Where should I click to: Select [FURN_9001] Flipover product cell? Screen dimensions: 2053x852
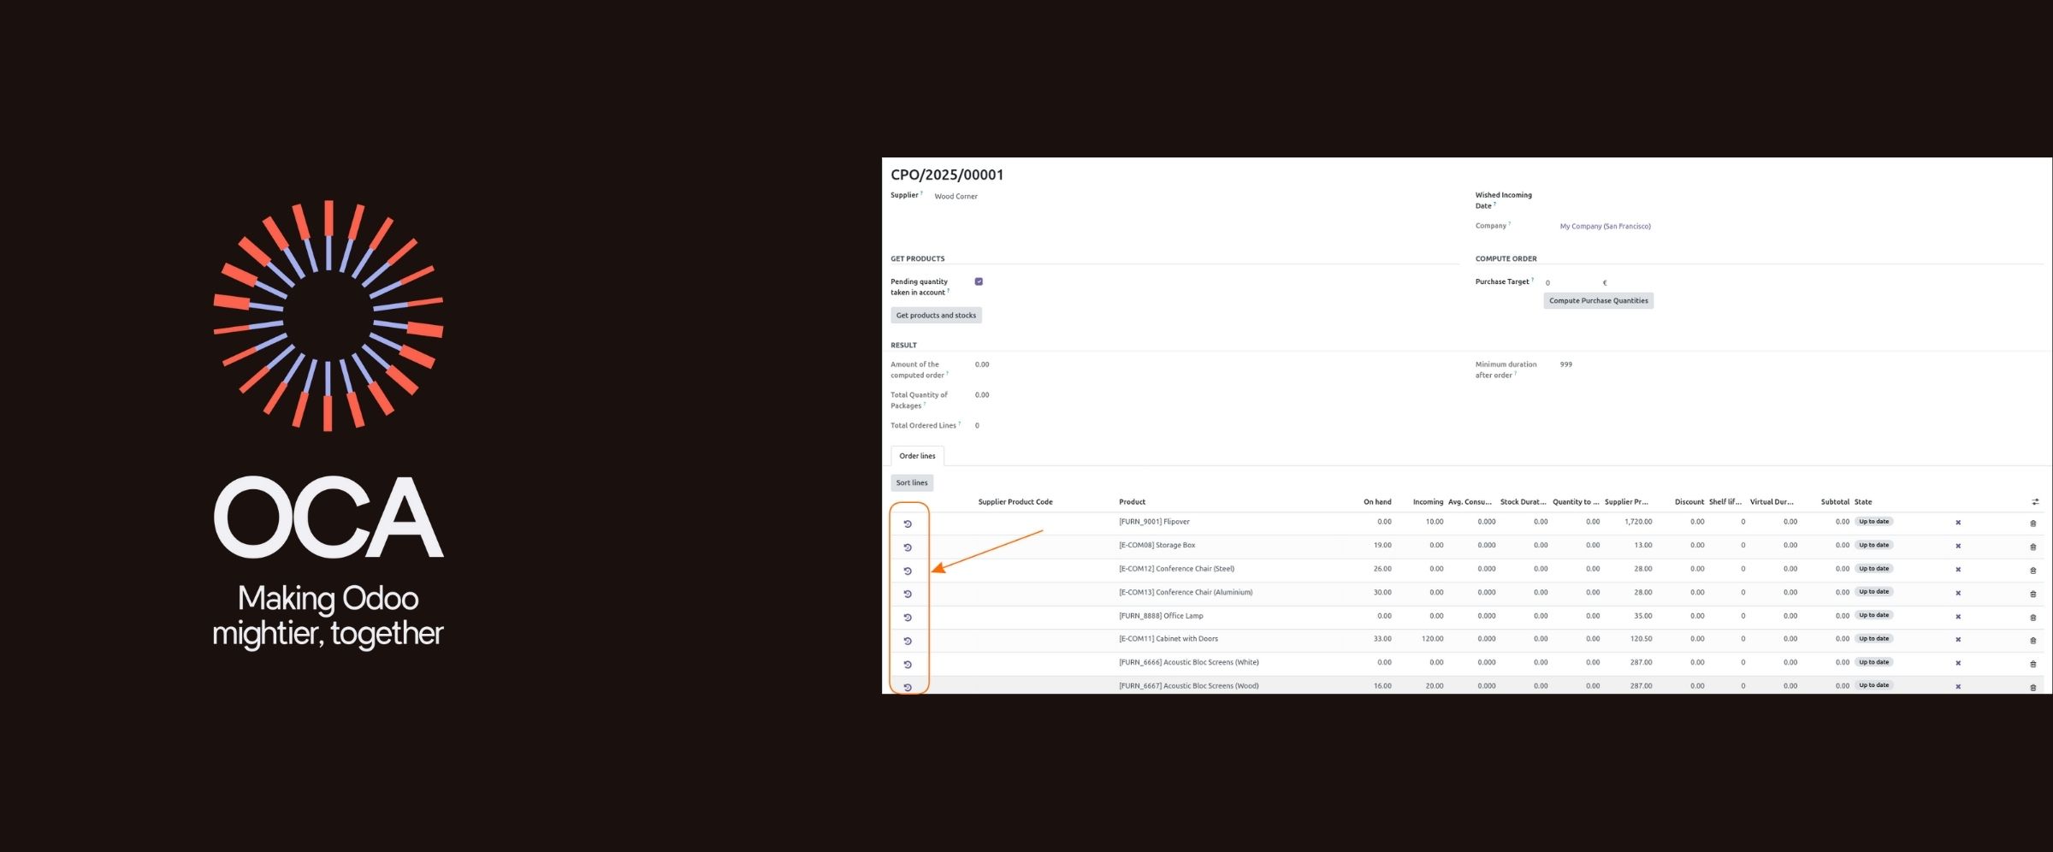(1154, 522)
